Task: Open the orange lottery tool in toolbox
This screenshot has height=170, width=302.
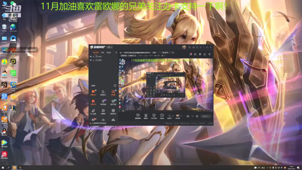Action: tap(113, 93)
